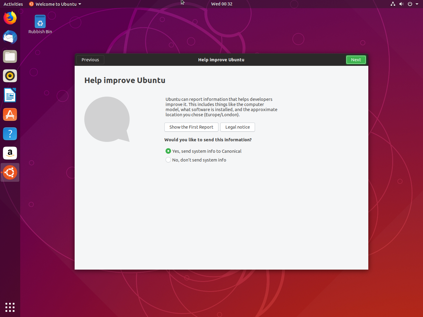Open the Files manager icon

[x=10, y=57]
